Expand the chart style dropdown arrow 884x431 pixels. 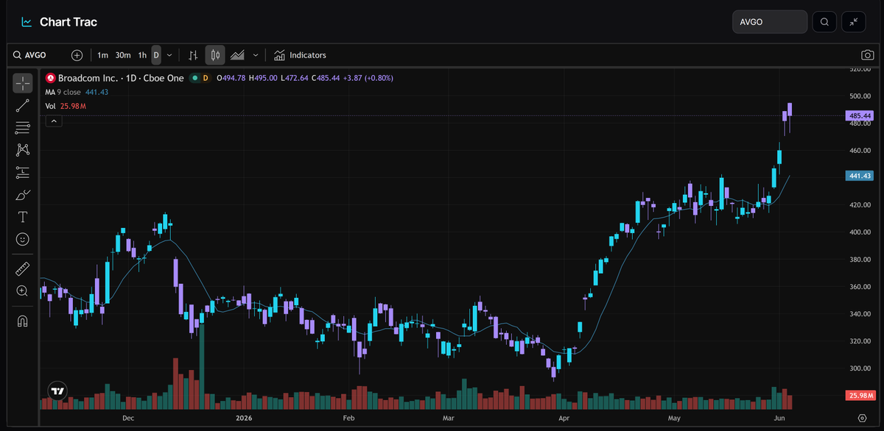[256, 55]
